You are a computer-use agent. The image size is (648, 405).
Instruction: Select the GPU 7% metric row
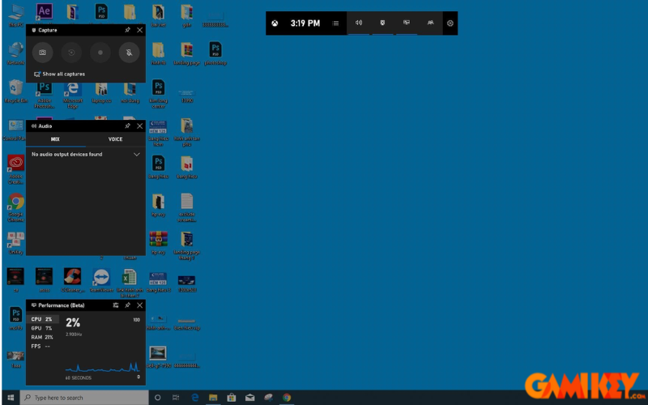(x=43, y=328)
